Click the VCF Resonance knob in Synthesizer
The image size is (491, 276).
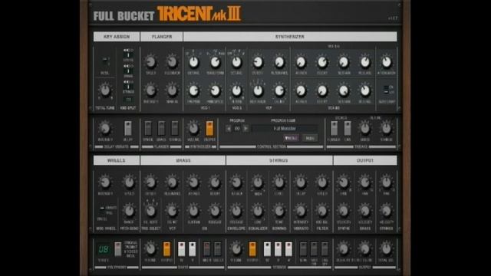coord(279,62)
